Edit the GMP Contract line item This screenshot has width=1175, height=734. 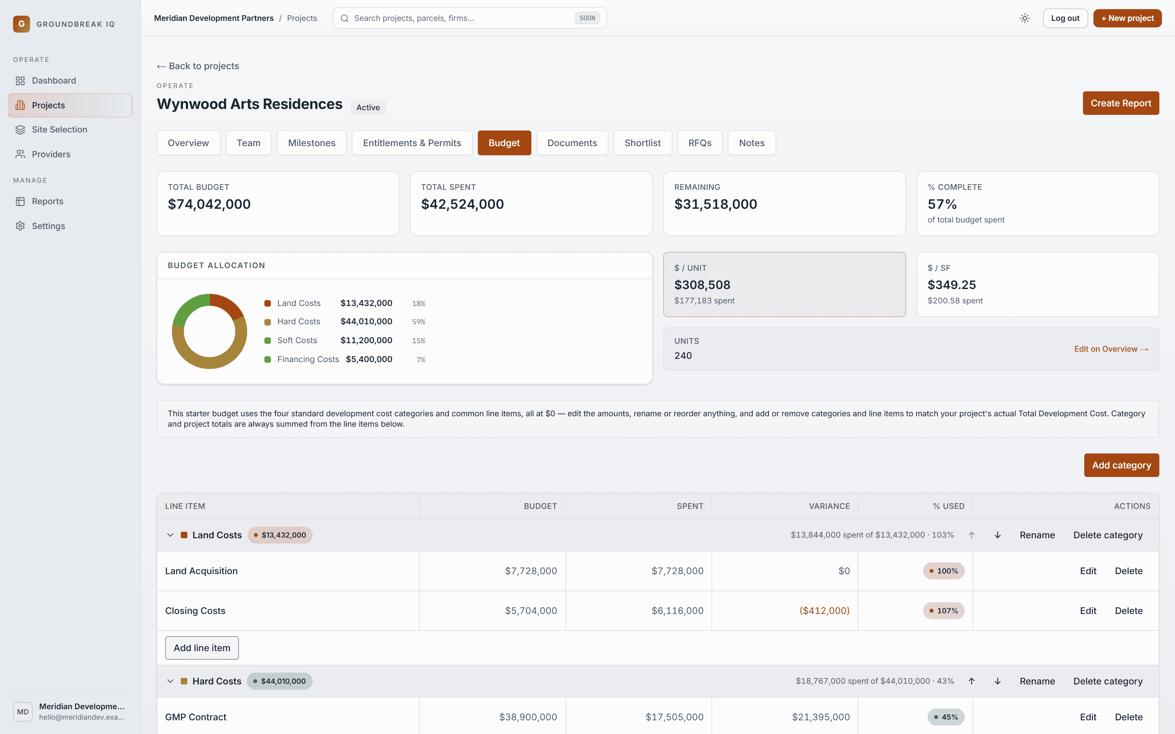pyautogui.click(x=1088, y=717)
